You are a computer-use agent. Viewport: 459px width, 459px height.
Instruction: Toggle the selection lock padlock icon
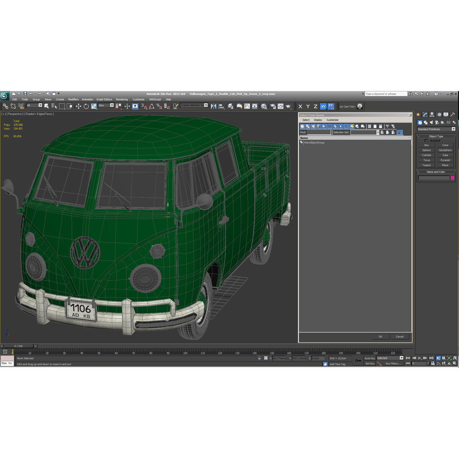pyautogui.click(x=259, y=358)
